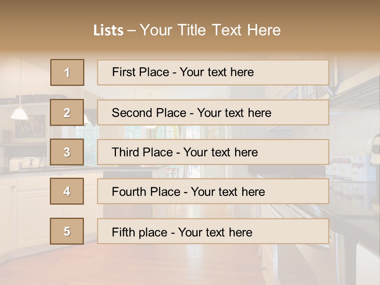
Task: Click the "Fifth place - Your text here" box
Action: (213, 231)
